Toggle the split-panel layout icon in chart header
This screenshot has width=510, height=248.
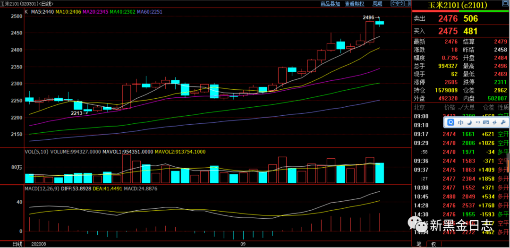(407, 4)
